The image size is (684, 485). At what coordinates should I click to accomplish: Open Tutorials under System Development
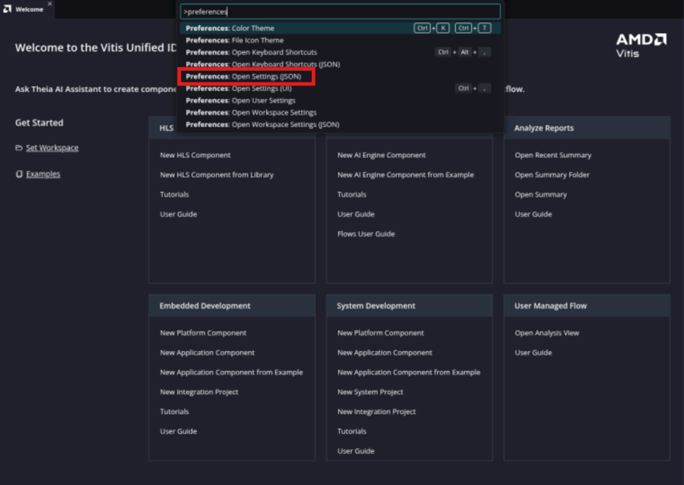click(x=352, y=431)
